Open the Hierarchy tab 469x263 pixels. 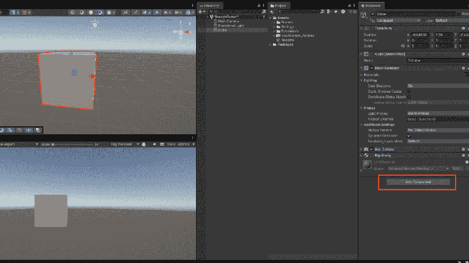tap(210, 5)
